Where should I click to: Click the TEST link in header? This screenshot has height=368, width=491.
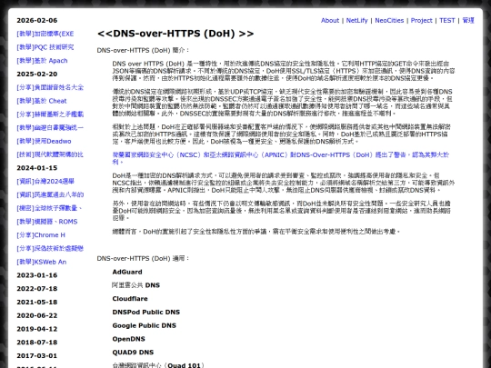(446, 20)
